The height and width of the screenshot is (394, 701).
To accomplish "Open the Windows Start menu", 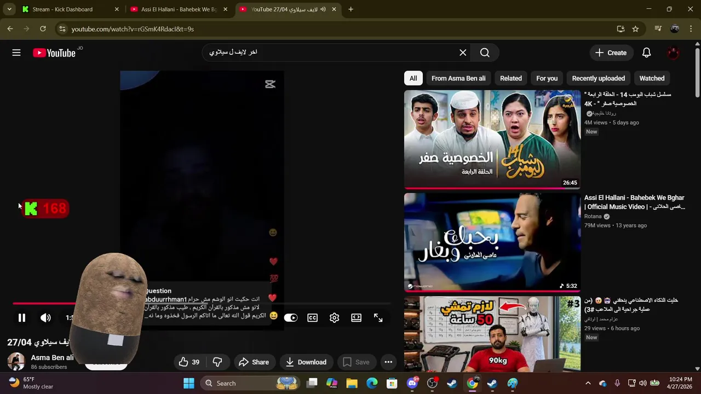I will [x=189, y=383].
